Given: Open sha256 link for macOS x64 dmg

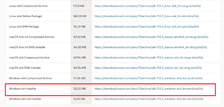Looking at the screenshot, I should pos(196,68).
